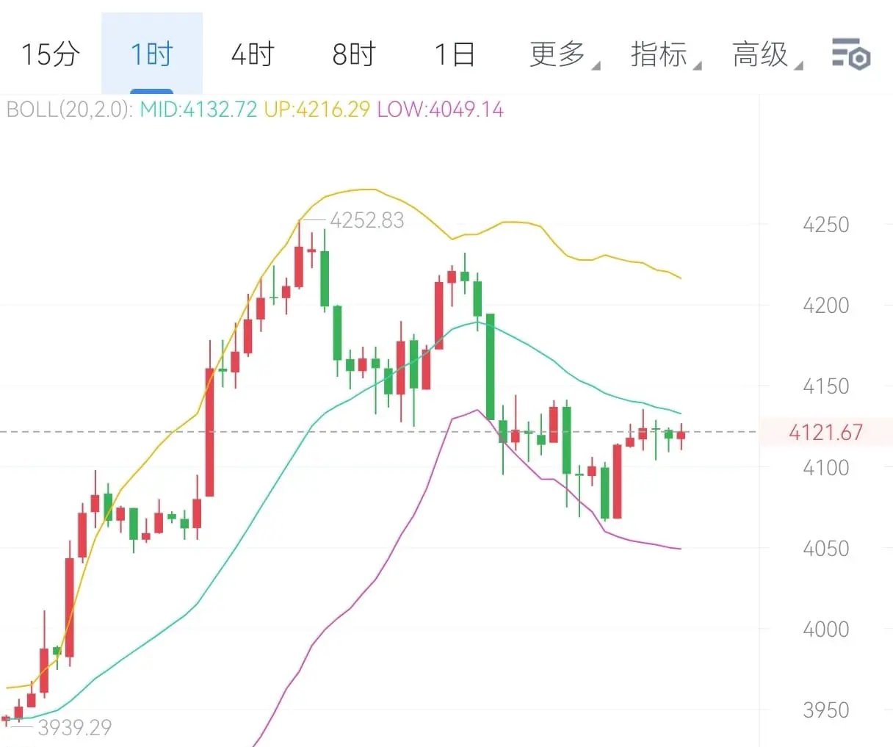Open the chart settings icon
The width and height of the screenshot is (893, 747).
(x=850, y=54)
